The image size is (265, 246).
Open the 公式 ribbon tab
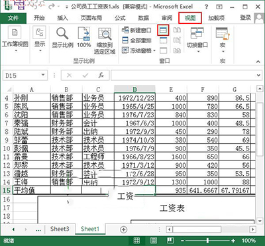120,18
